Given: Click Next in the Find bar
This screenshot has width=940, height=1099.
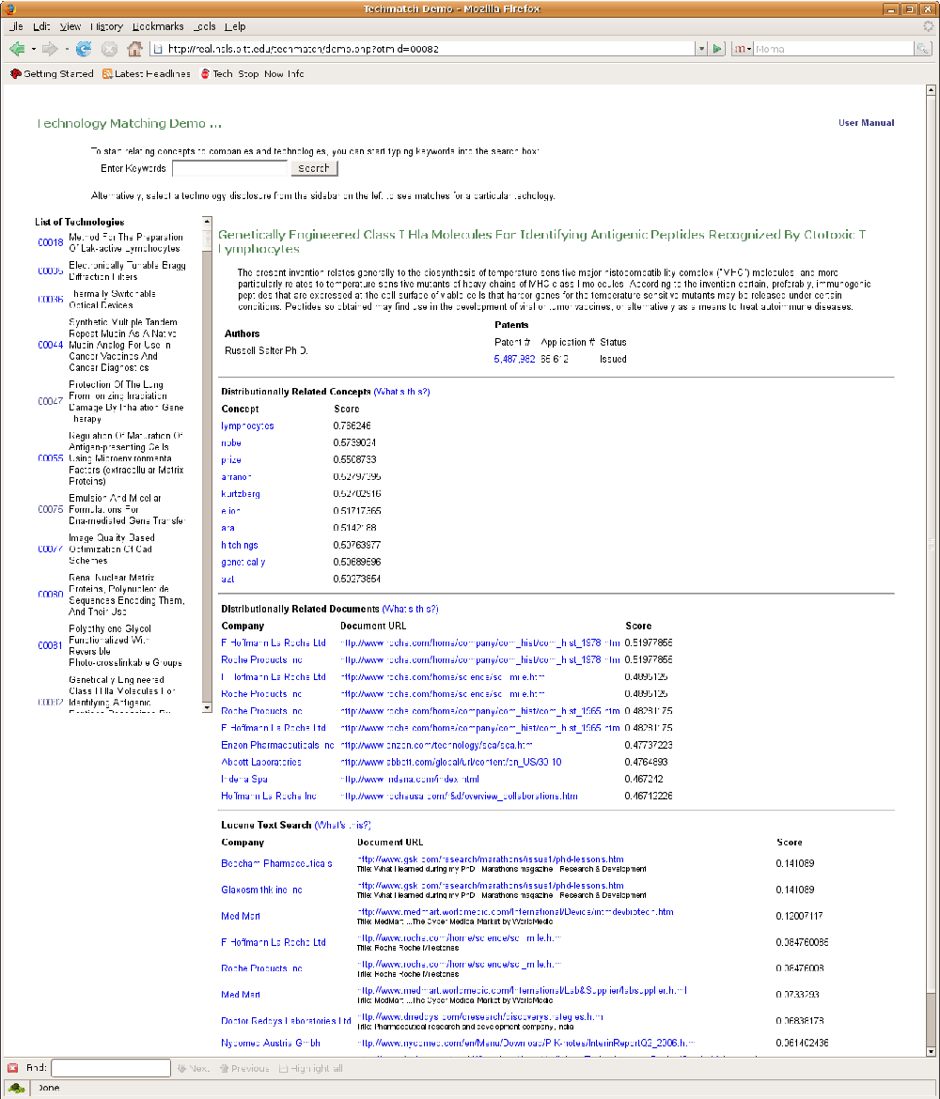Looking at the screenshot, I should 194,1068.
